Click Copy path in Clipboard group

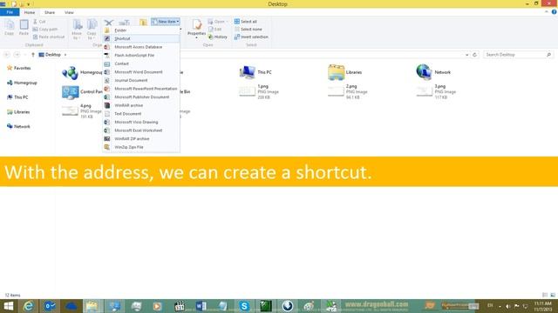pos(45,29)
